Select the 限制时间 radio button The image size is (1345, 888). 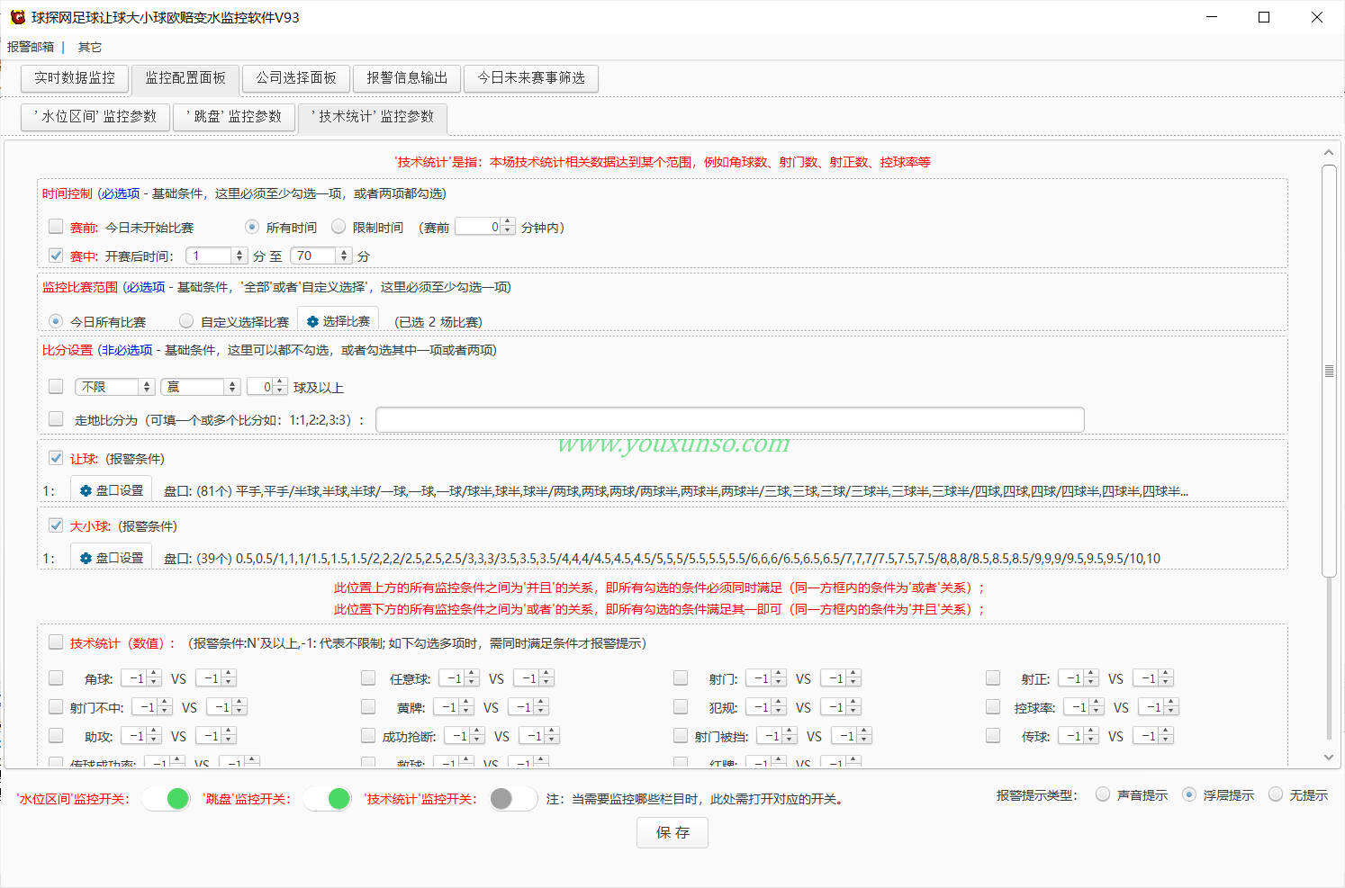(339, 227)
